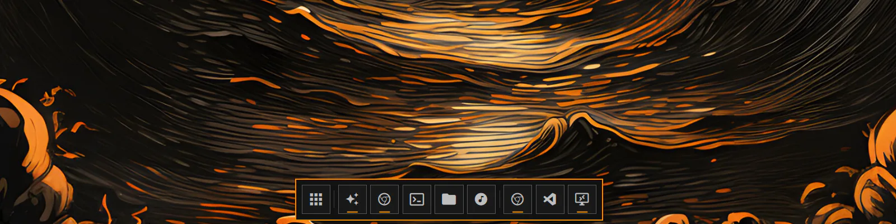The width and height of the screenshot is (896, 224).
Task: Open the Files folder icon
Action: tap(449, 199)
